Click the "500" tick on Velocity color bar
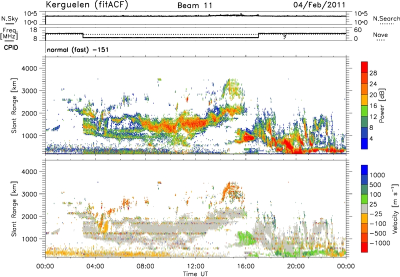Screen dimensions: 400x277 (375, 184)
